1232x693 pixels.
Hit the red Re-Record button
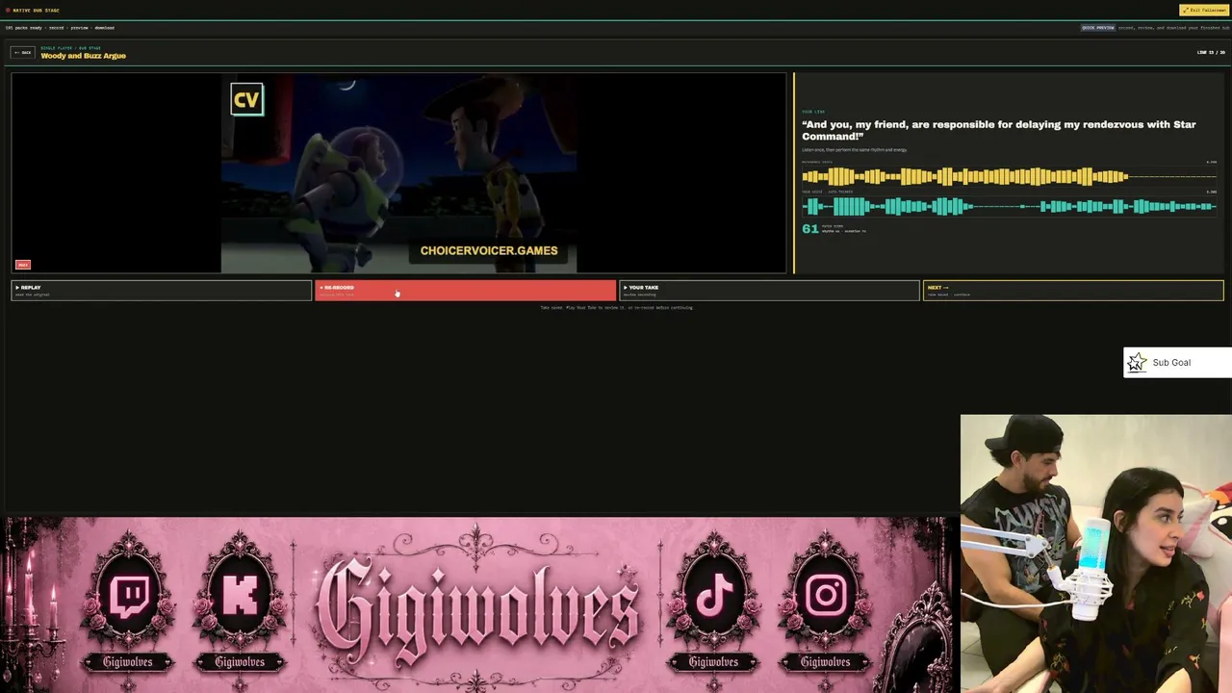point(465,290)
